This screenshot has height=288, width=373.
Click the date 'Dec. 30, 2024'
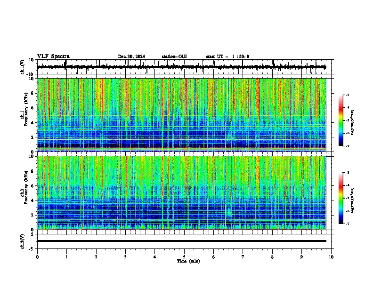point(131,56)
